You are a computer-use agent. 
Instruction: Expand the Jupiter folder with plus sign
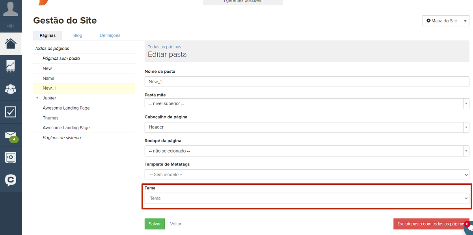point(37,98)
